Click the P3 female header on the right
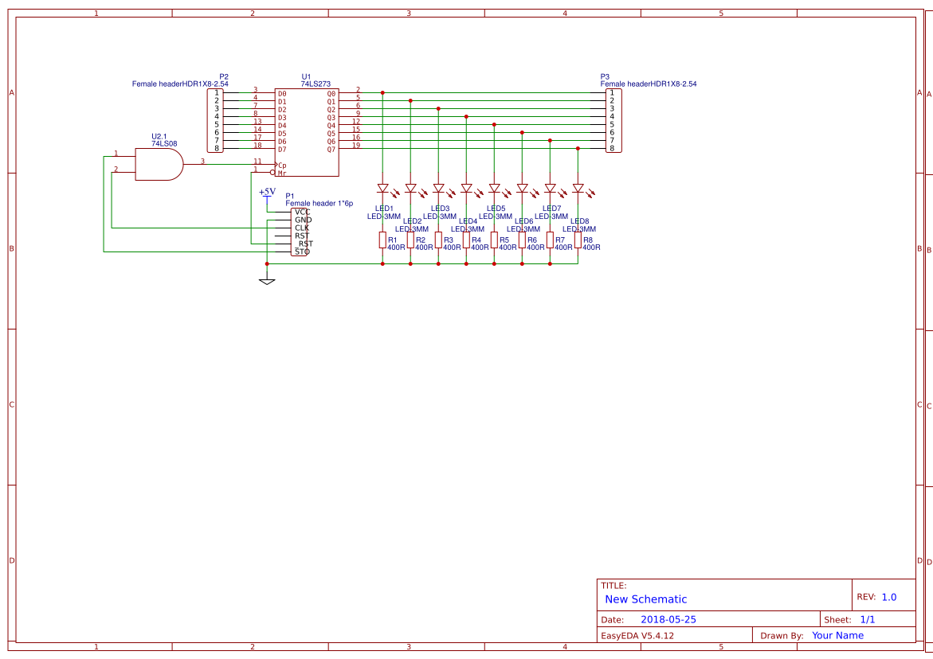 click(612, 119)
